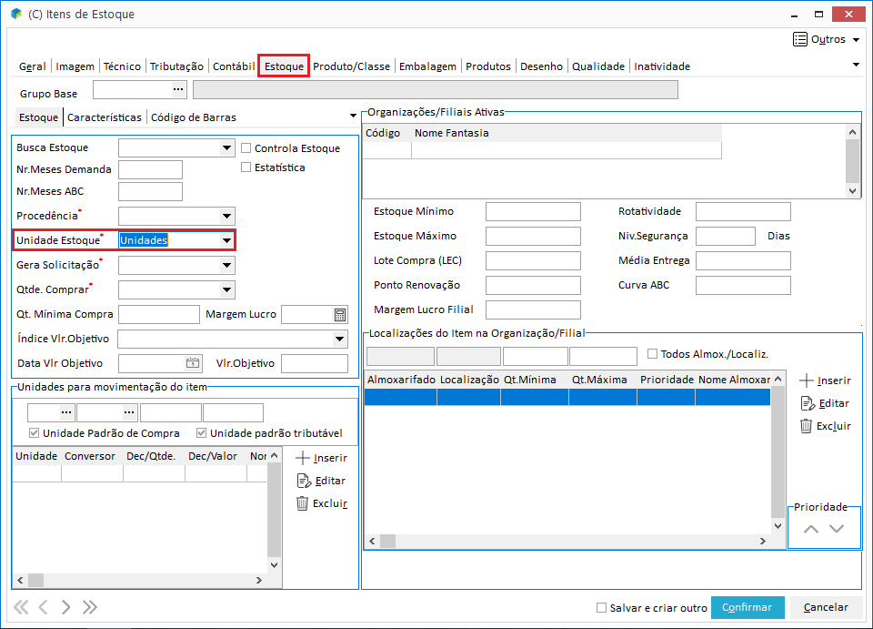Toggle Unidade Padrão de Compra checkbox
Screen dimensions: 873x629
pos(34,433)
